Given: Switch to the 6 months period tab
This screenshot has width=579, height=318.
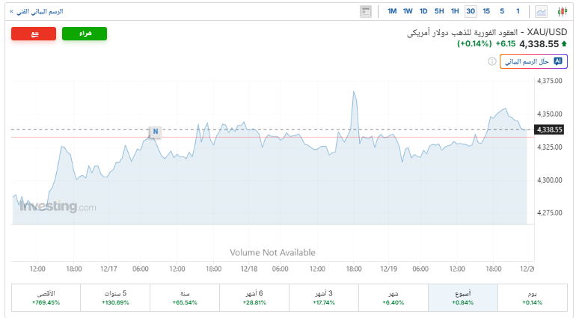Looking at the screenshot, I should (254, 298).
